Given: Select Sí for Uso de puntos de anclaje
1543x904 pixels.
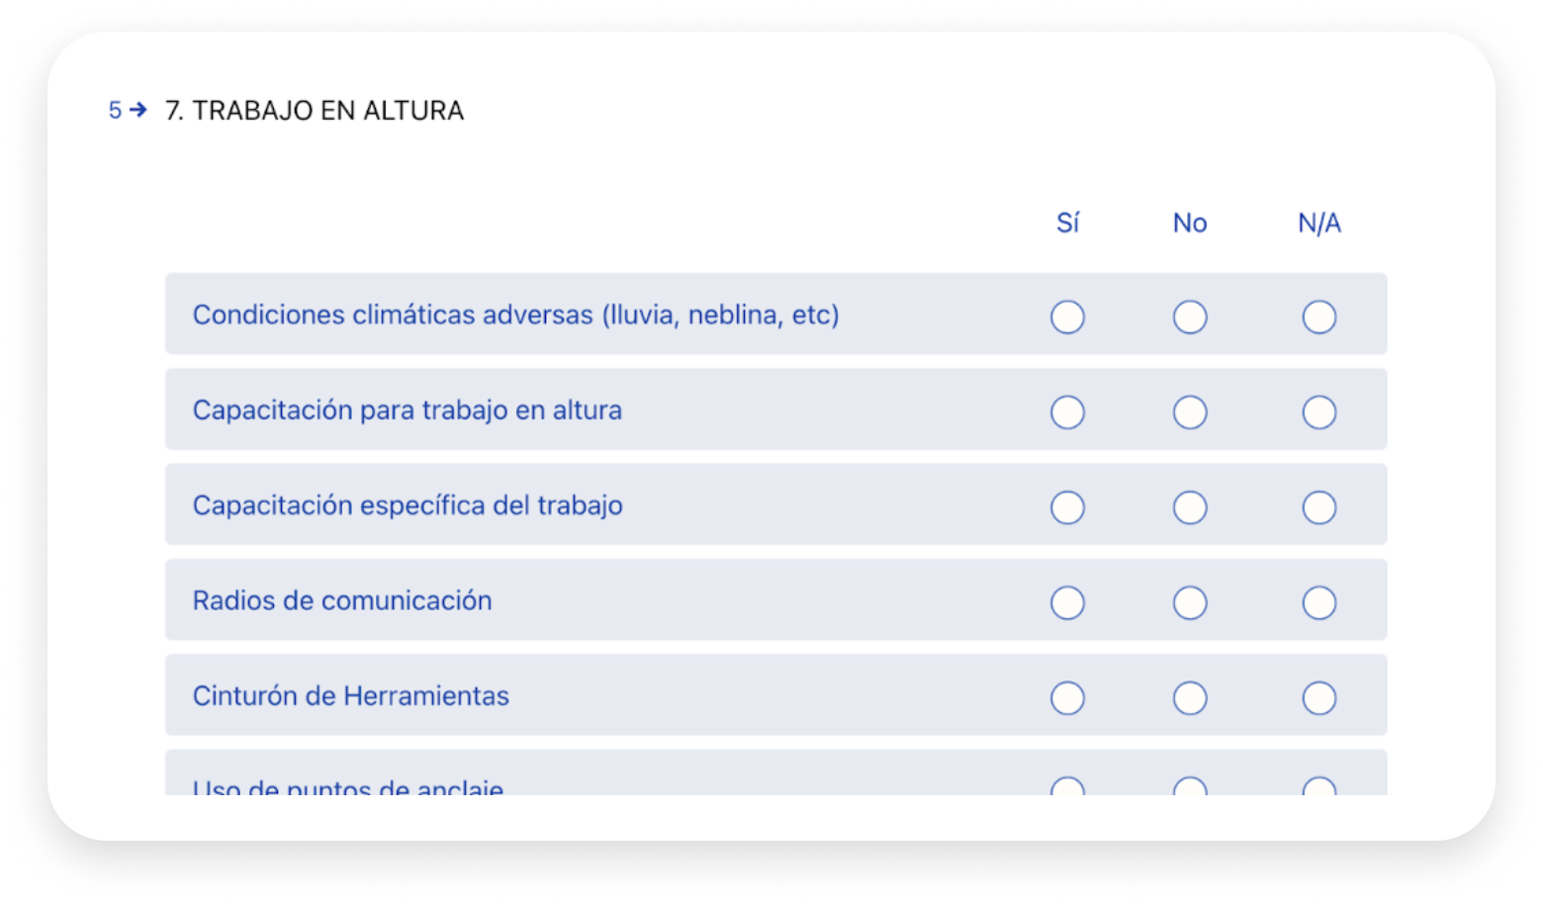Looking at the screenshot, I should (1067, 786).
